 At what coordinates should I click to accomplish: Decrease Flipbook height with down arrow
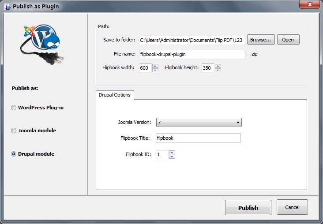[x=218, y=70]
